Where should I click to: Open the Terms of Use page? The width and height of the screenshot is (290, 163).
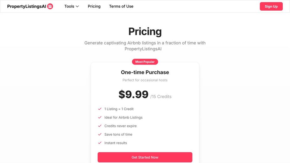121,6
